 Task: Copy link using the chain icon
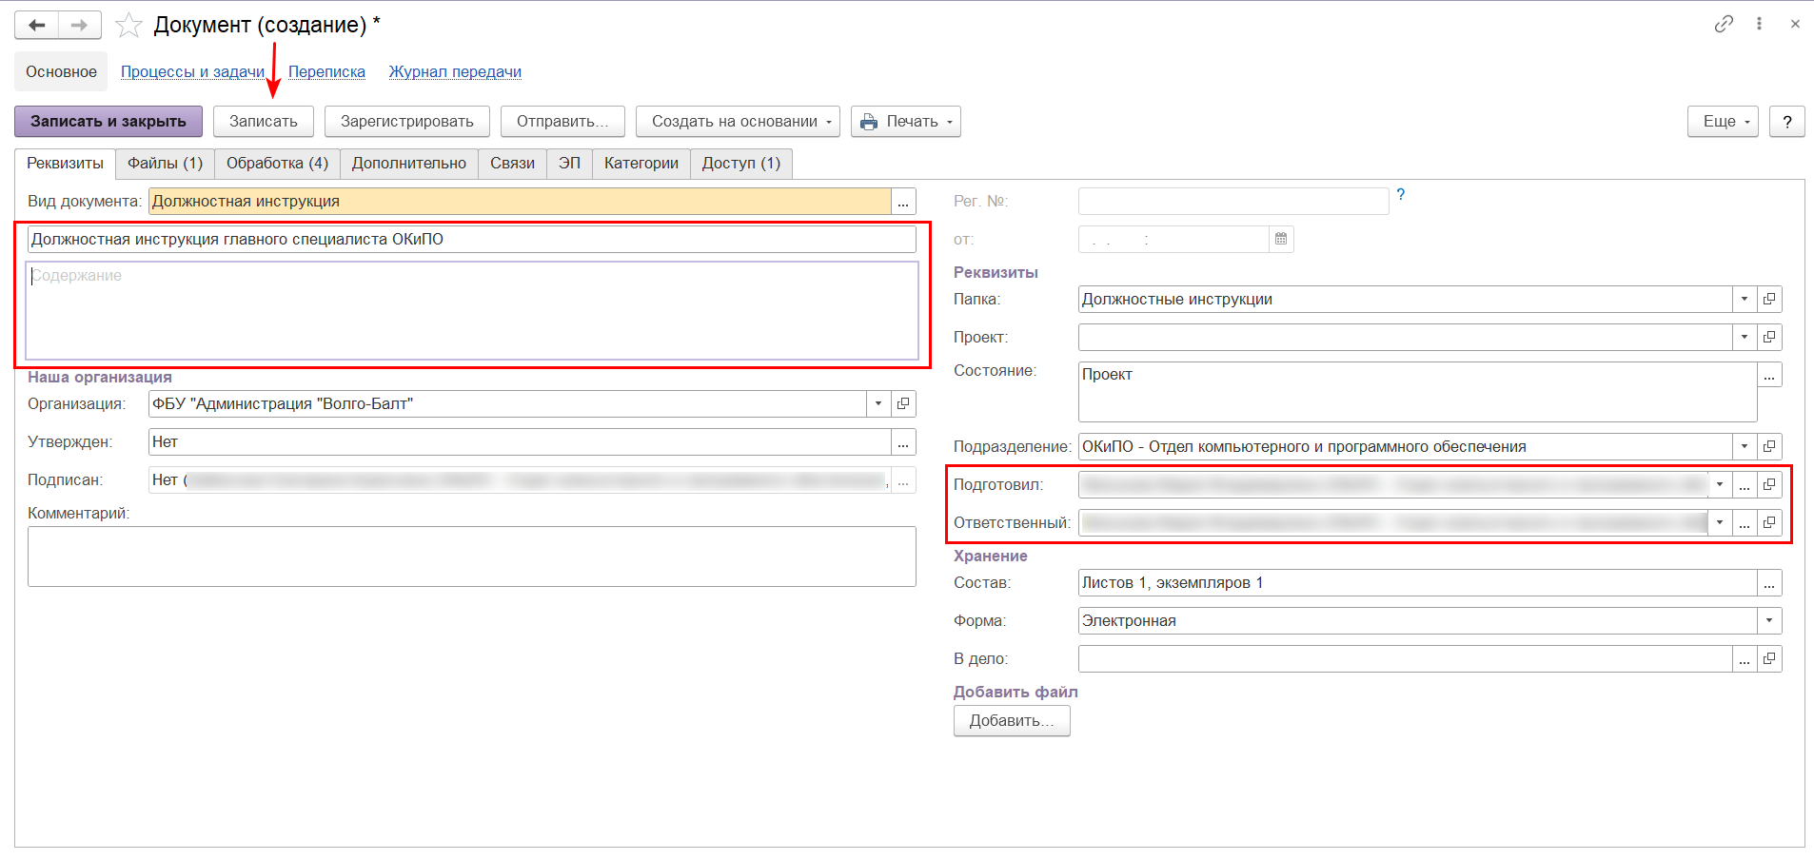(1724, 24)
